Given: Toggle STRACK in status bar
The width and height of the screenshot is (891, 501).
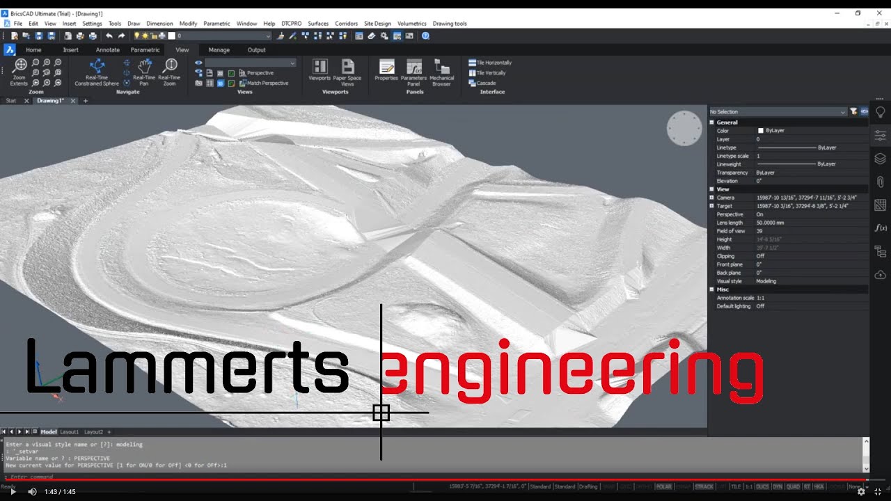Looking at the screenshot, I should [704, 486].
